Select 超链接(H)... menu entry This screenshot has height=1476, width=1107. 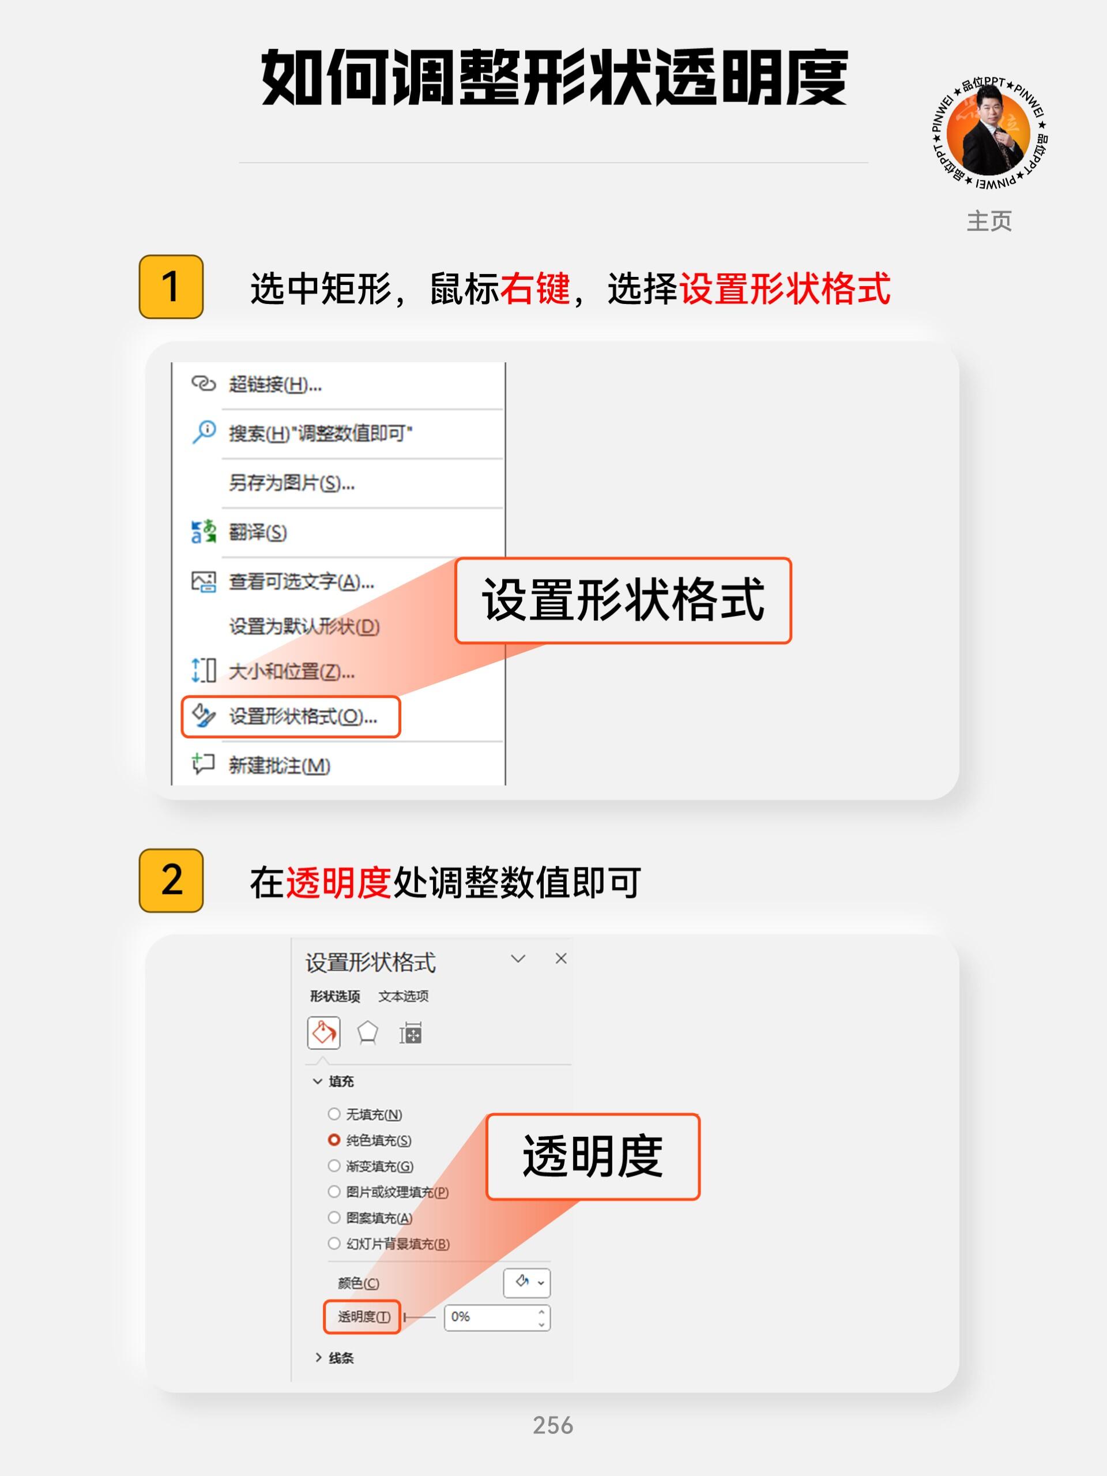337,384
